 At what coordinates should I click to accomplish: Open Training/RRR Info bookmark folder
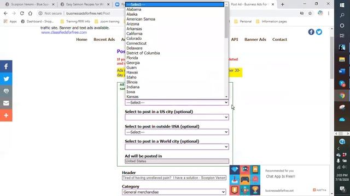[x=75, y=22]
